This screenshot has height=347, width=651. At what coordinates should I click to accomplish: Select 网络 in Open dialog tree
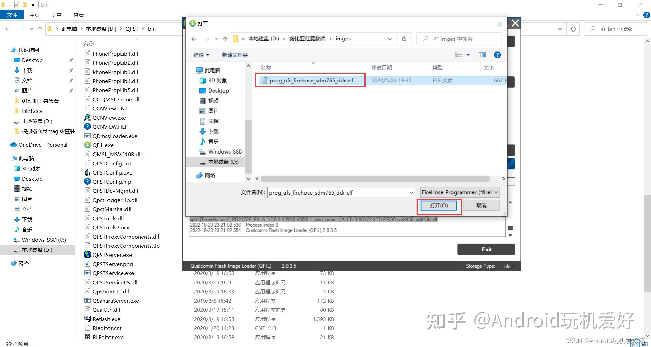click(205, 175)
